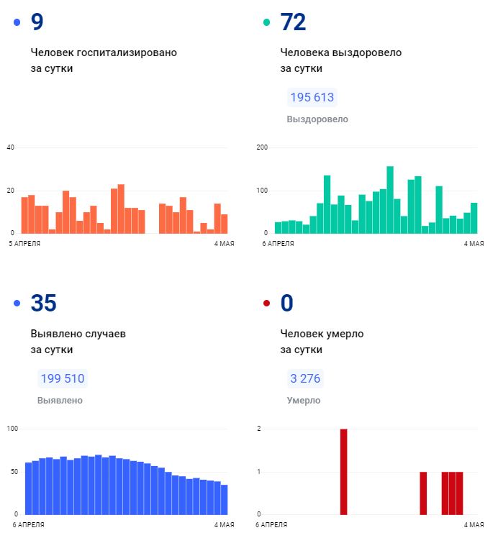Screen dimensions: 498x538
Task: Click the large number 72 for daily recoveries
Action: 293,22
